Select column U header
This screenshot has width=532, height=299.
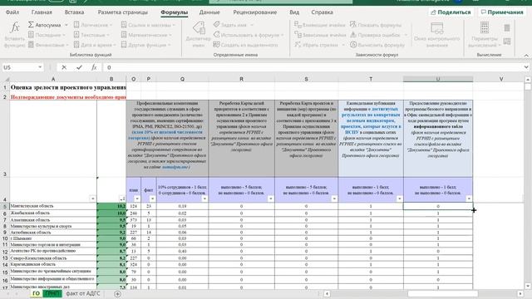click(x=438, y=79)
